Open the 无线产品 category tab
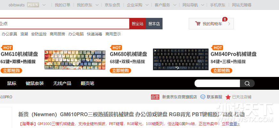Viewport: 279px width, 128px height. pos(62,83)
